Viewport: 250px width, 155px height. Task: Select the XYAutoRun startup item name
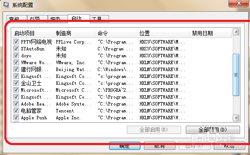point(33,49)
